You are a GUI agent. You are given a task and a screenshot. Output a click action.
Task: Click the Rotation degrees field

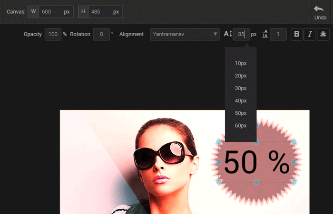(x=101, y=34)
